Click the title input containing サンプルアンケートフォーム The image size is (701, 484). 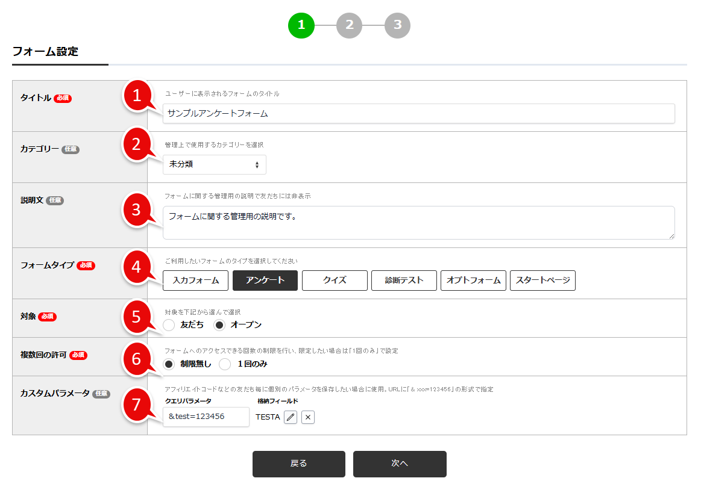418,113
